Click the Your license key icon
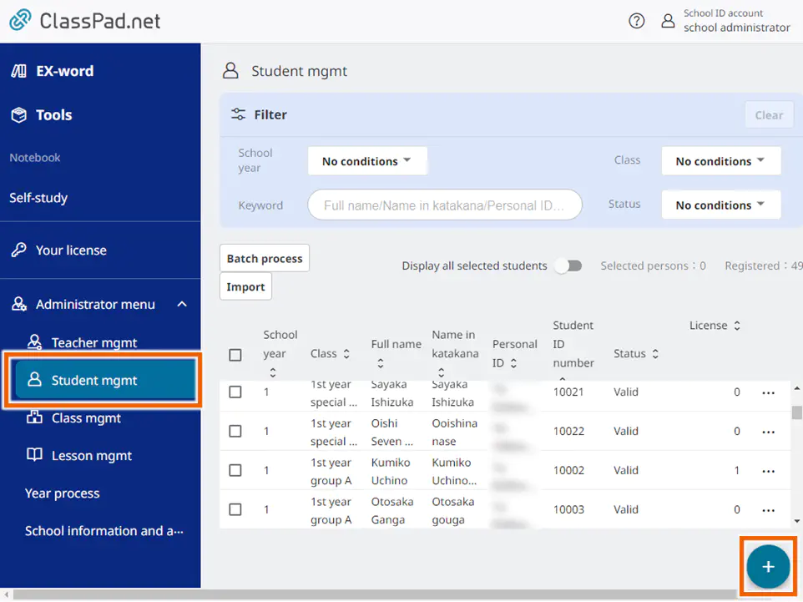Screen dimensions: 803x602 (x=19, y=250)
